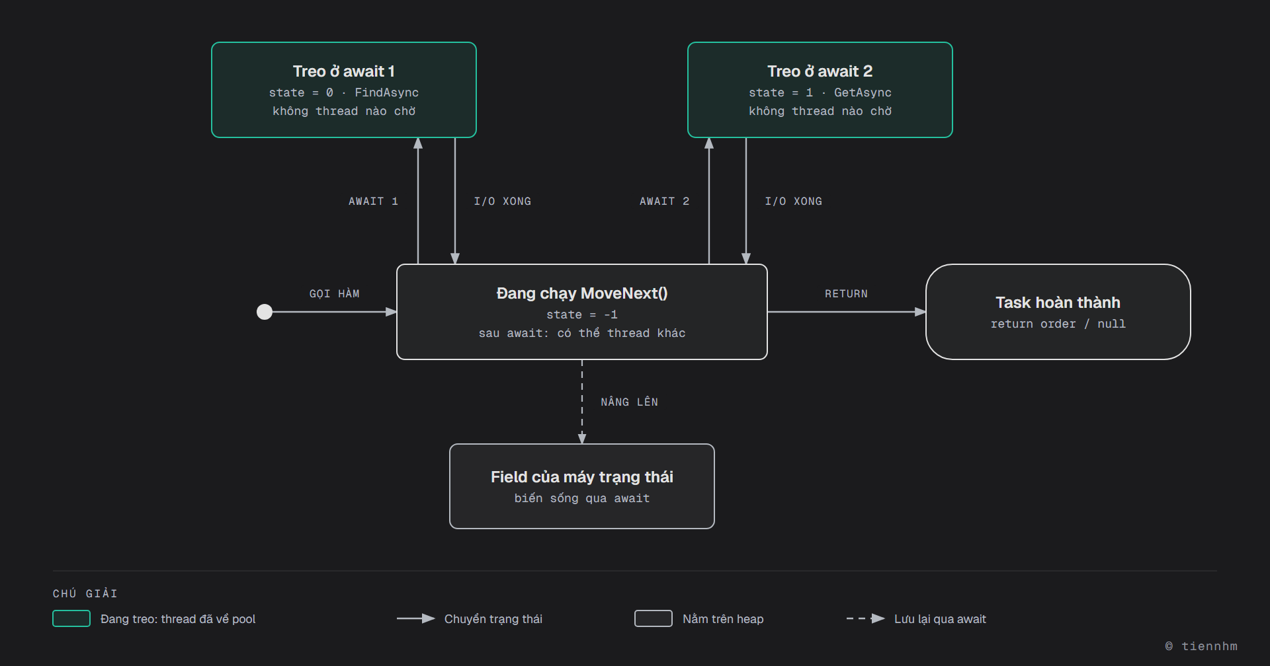
Task: Click the dashed arrowhead above the Field box
Action: coord(582,439)
